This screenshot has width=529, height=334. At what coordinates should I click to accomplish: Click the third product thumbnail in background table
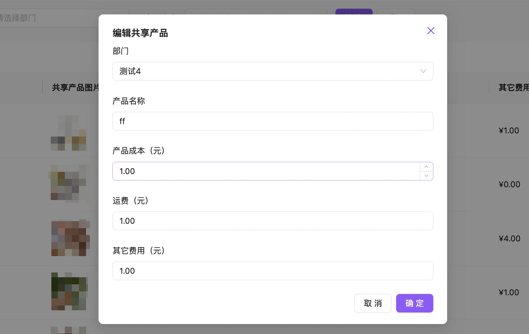(70, 238)
